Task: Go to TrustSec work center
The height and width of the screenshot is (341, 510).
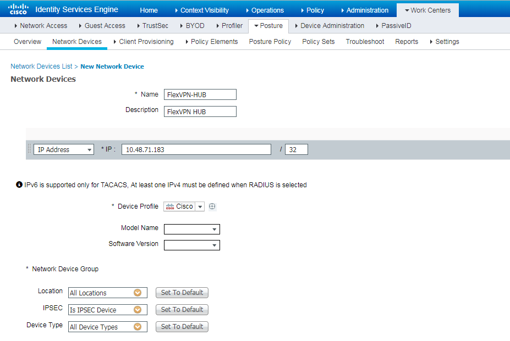Action: coord(152,26)
